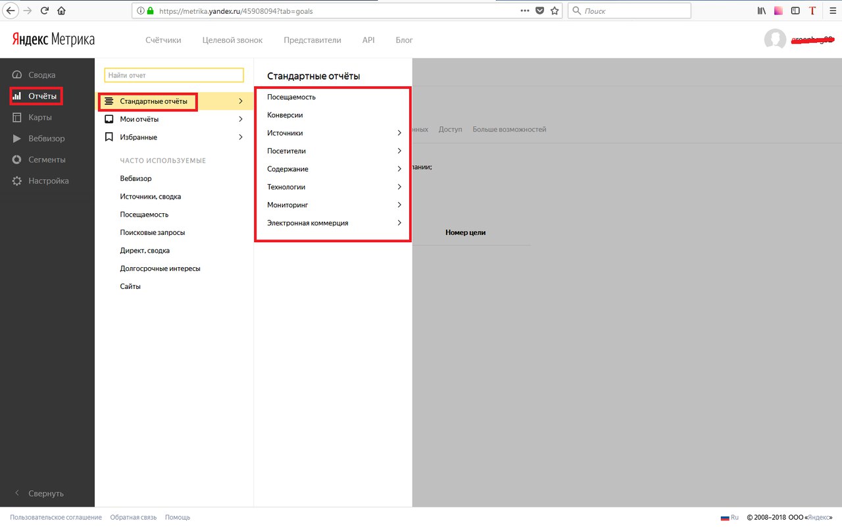Open Вебвизор in left sidebar
The height and width of the screenshot is (527, 842).
[38, 138]
